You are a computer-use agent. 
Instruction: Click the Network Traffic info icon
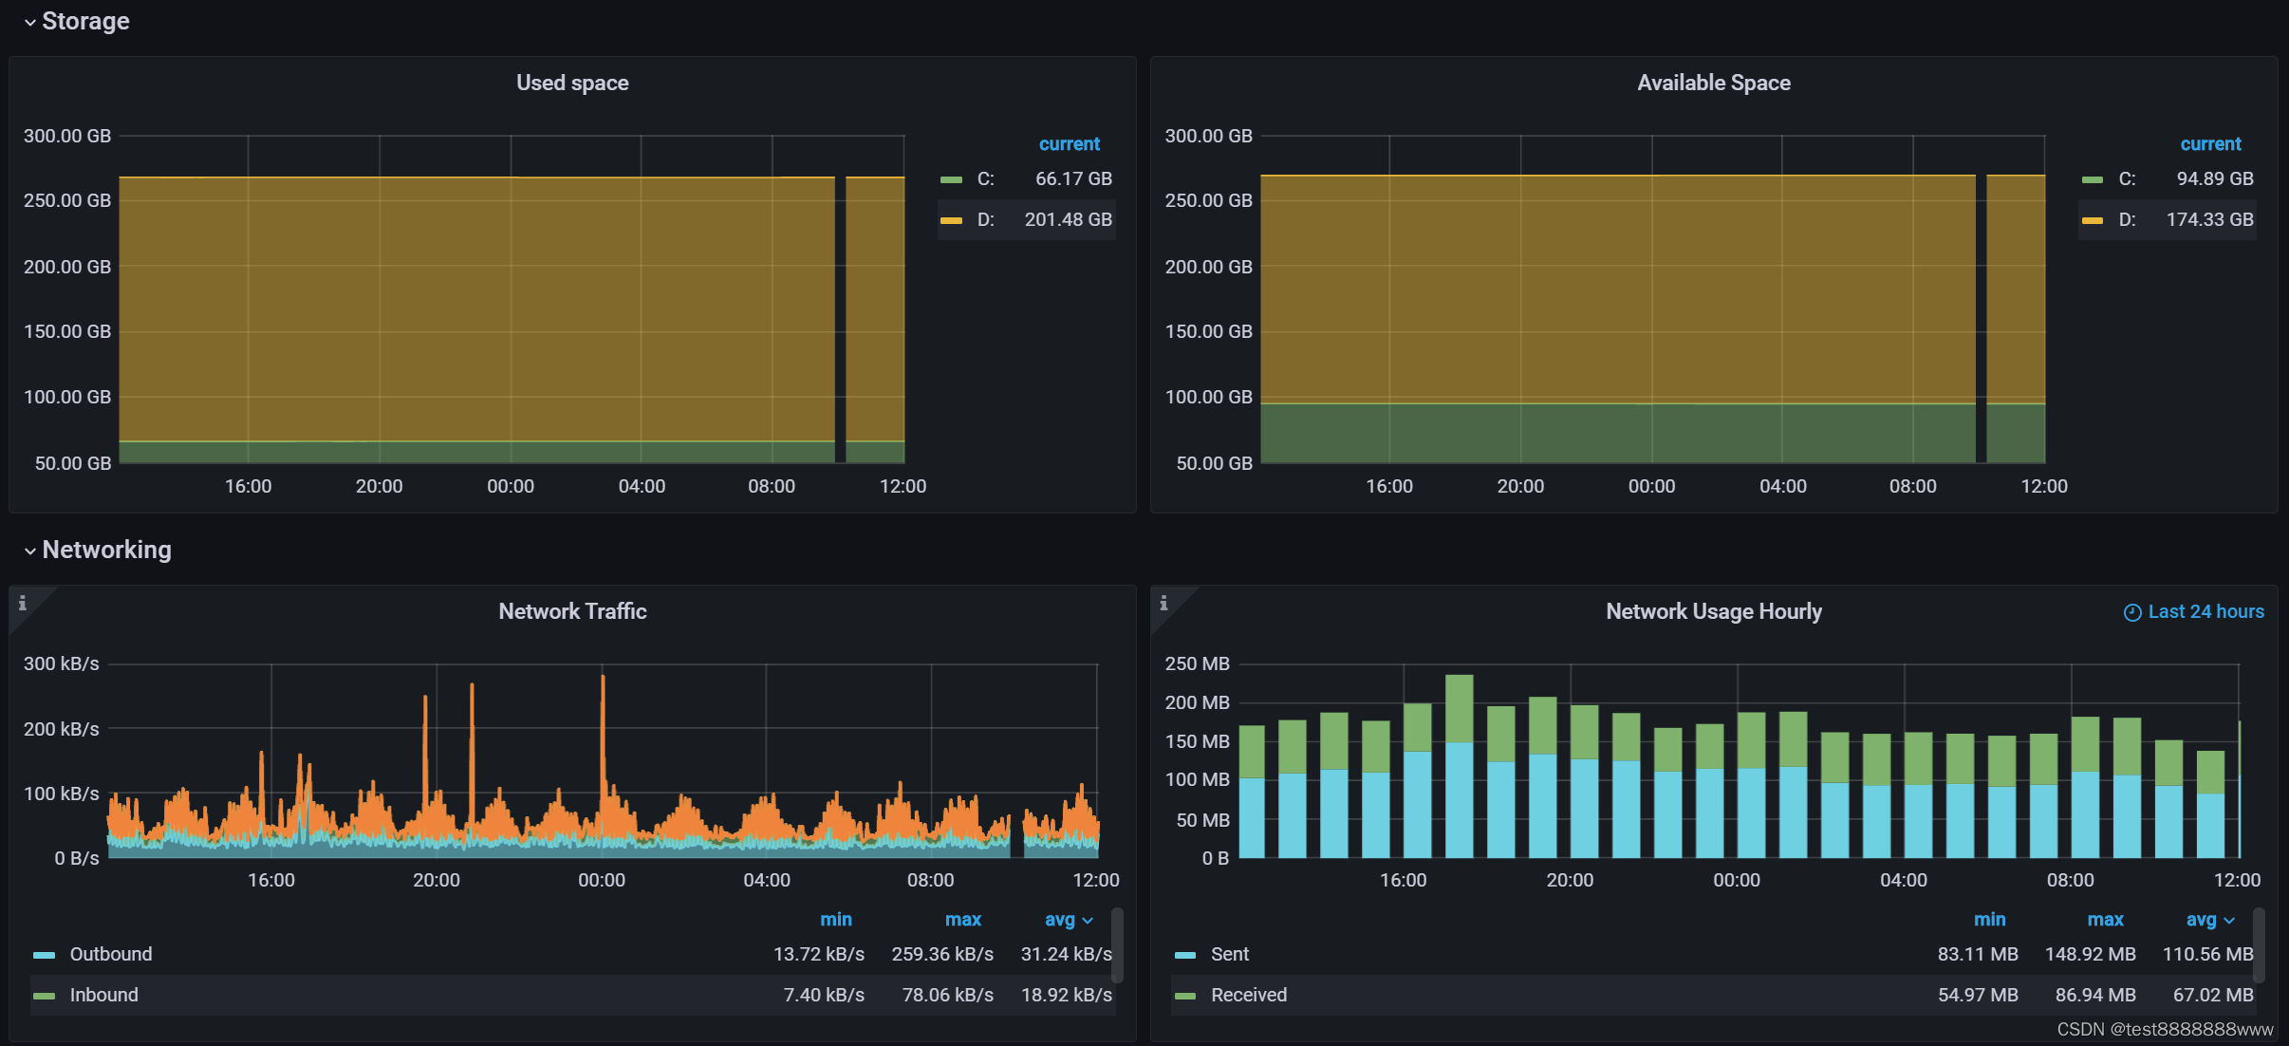point(23,603)
